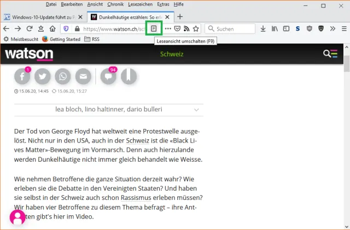350x230 pixels.
Task: Share article via WhatsApp
Action: [63, 77]
